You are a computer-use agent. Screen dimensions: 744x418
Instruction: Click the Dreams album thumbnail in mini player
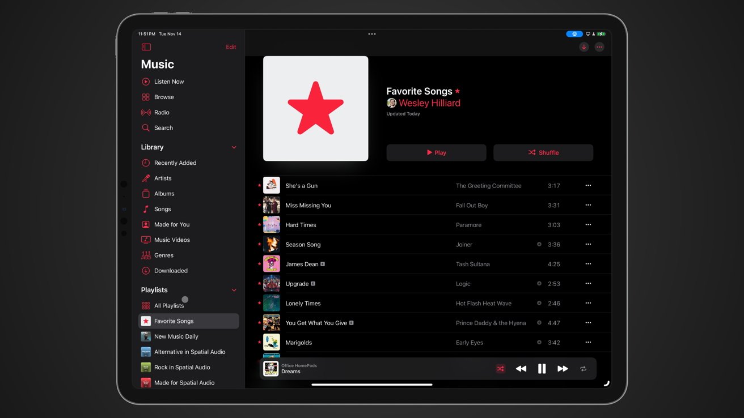271,368
